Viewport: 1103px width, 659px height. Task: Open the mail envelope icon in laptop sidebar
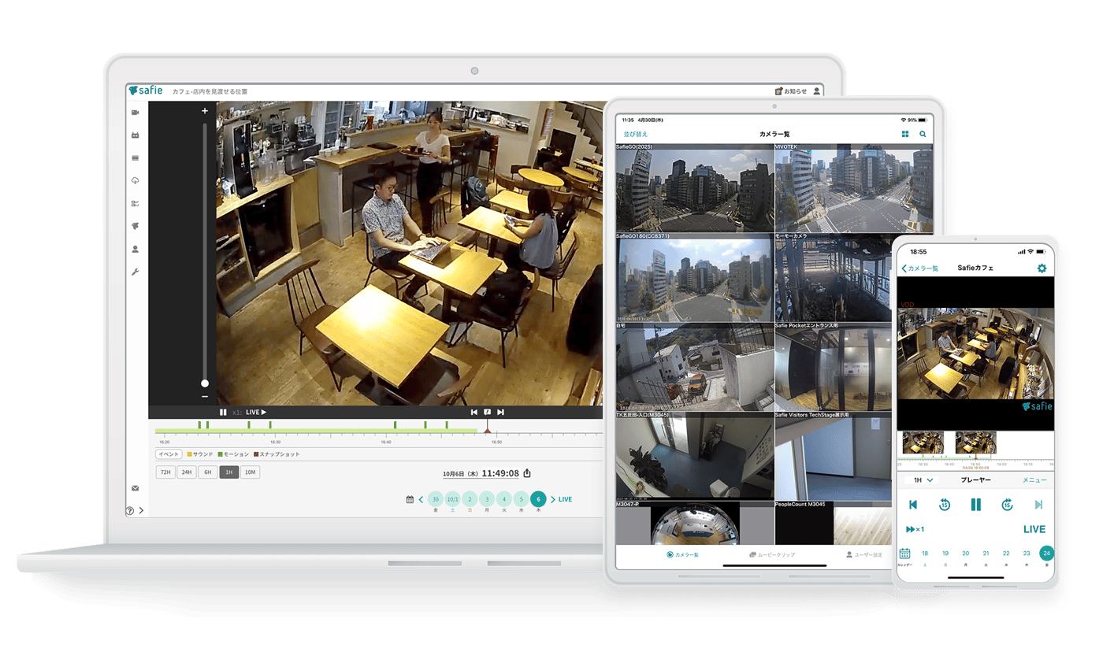click(x=135, y=488)
